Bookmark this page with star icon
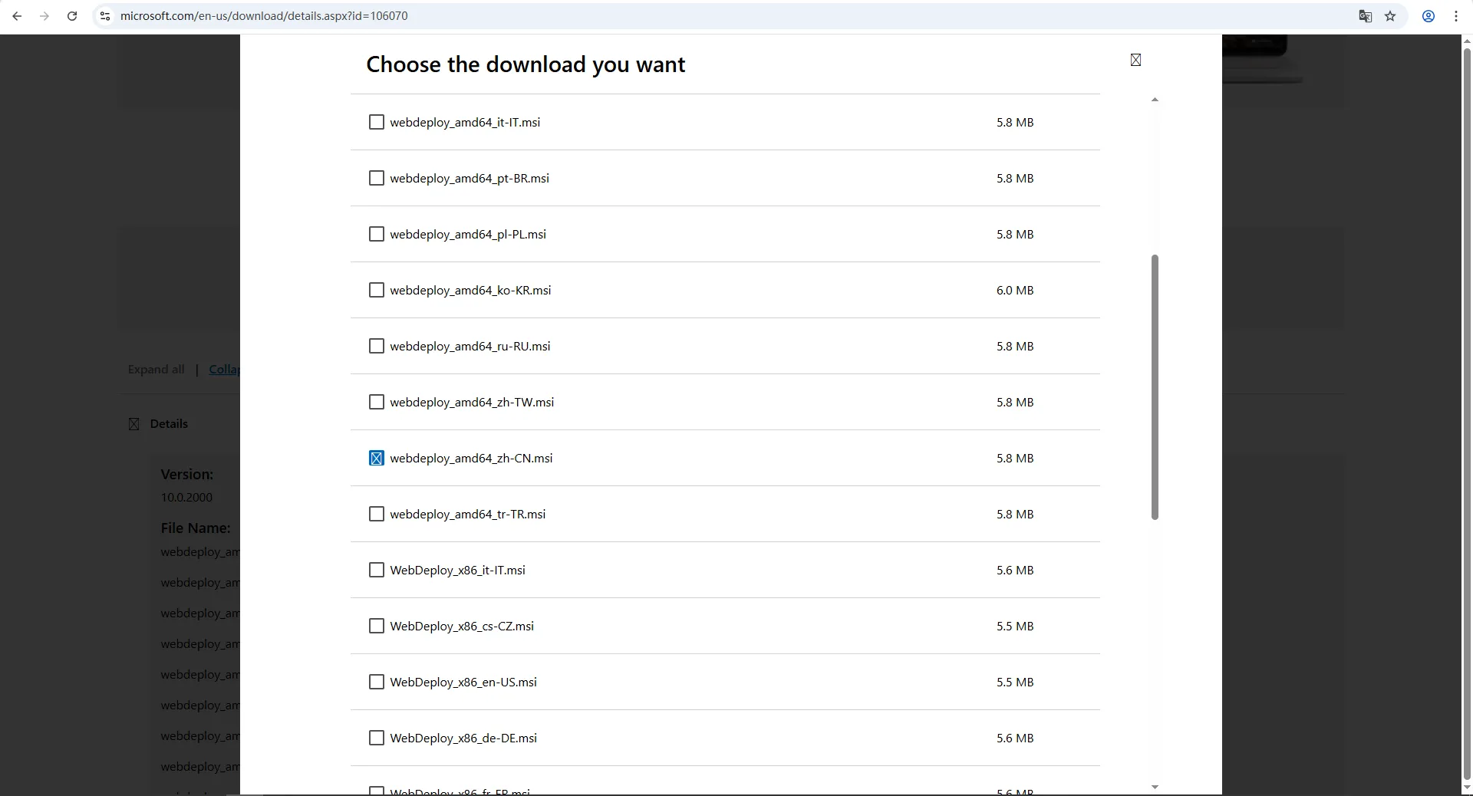This screenshot has height=796, width=1473. (x=1390, y=16)
